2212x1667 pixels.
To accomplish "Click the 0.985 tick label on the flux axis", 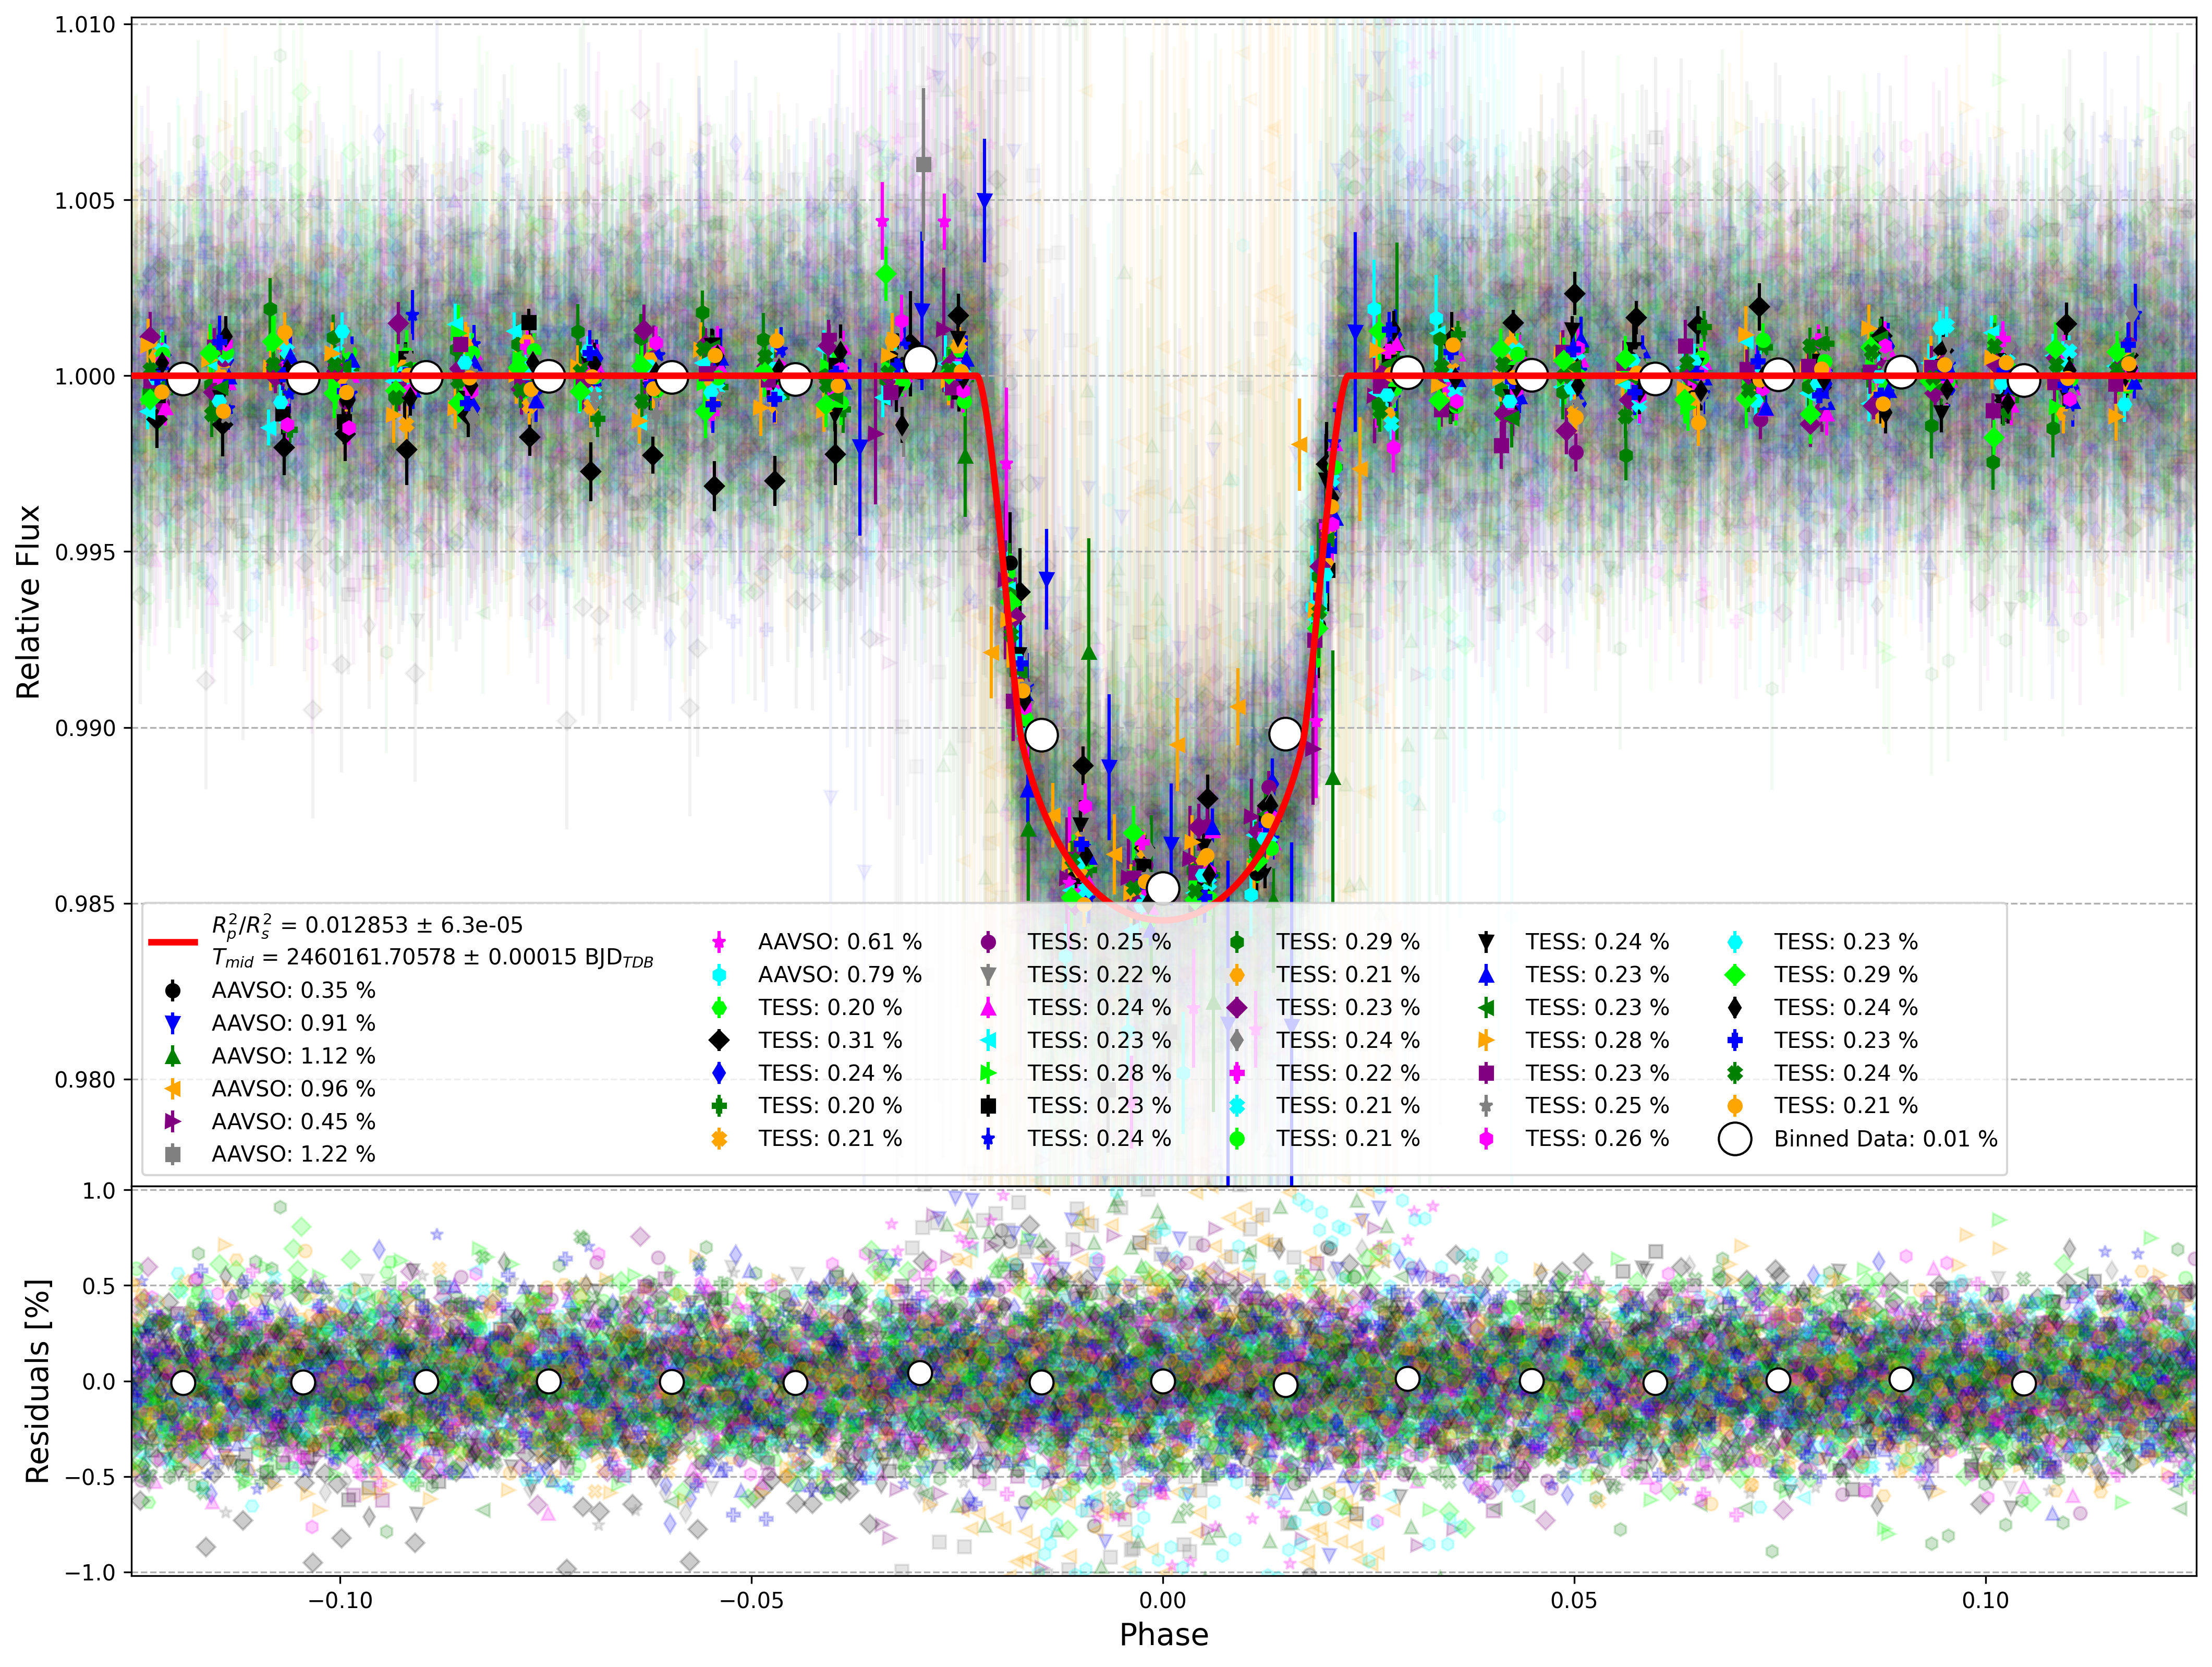I will tap(85, 905).
